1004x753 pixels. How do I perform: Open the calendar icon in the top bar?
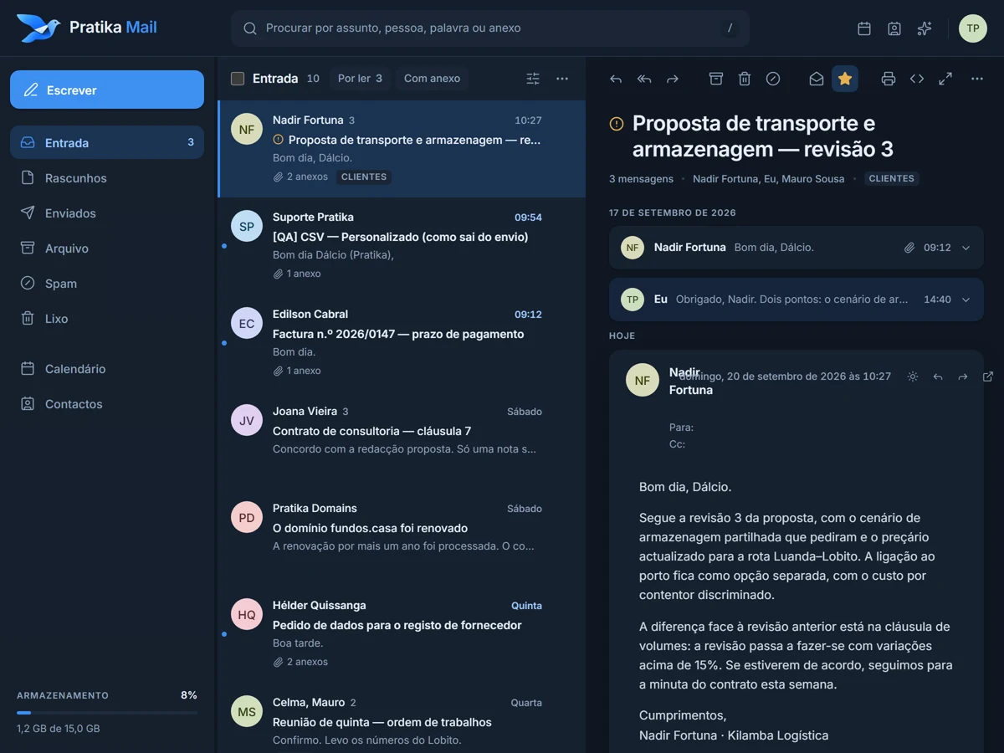click(x=864, y=28)
